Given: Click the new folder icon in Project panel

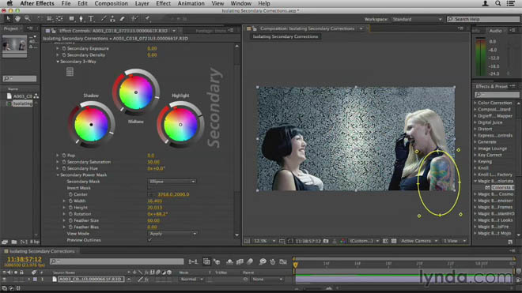Looking at the screenshot, I should click(x=14, y=242).
